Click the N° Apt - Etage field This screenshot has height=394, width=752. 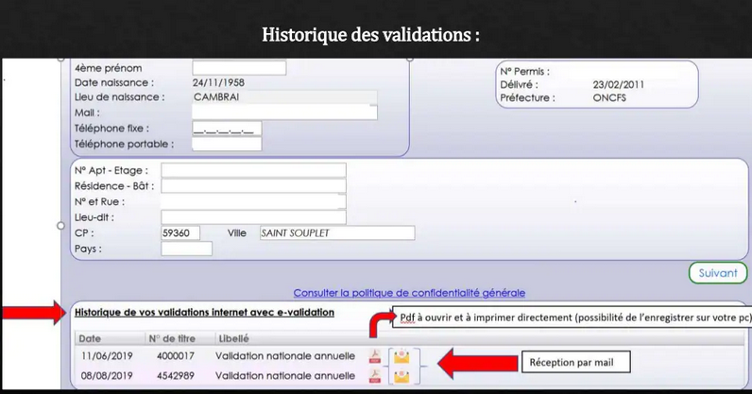tap(253, 171)
